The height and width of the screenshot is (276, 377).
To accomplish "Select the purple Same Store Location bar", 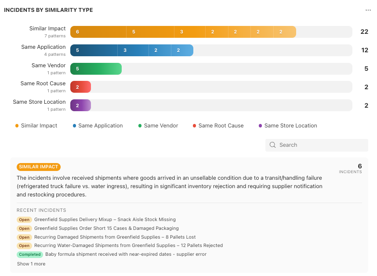I will coord(80,105).
